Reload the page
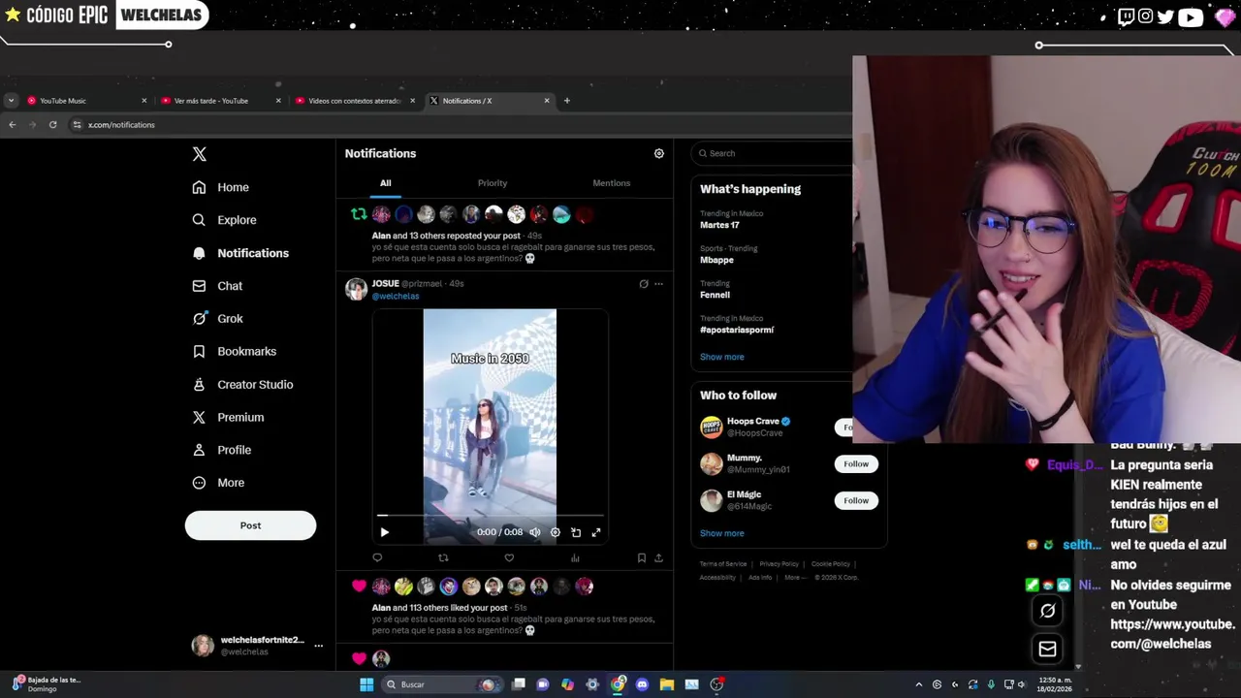 (52, 125)
